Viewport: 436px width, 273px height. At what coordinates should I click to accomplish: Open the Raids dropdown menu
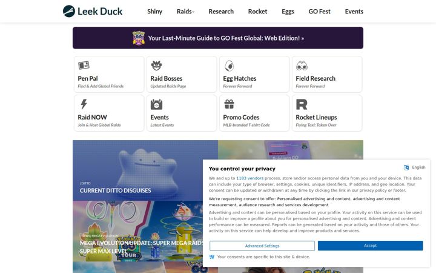185,12
